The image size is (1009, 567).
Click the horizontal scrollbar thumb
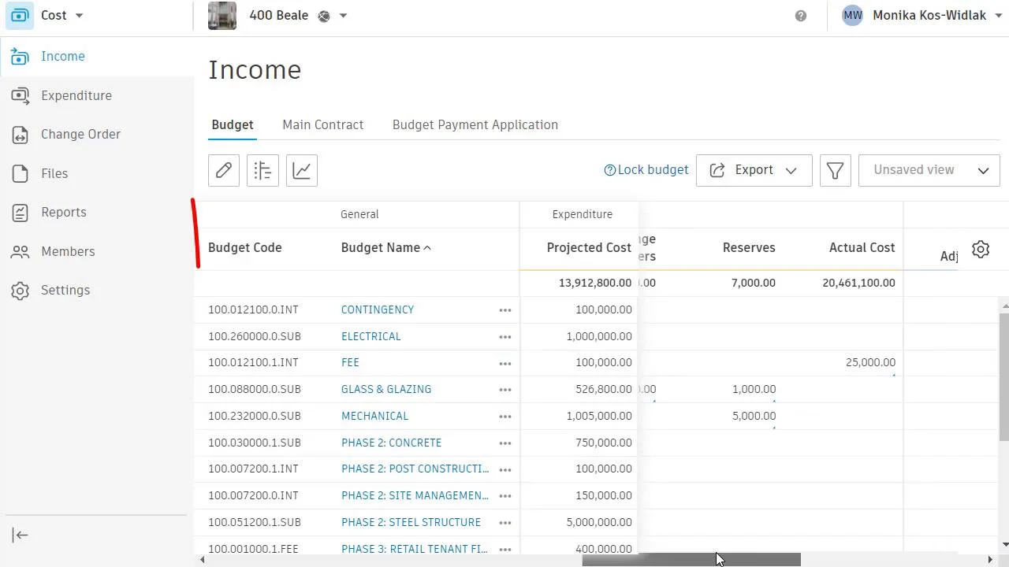[691, 559]
